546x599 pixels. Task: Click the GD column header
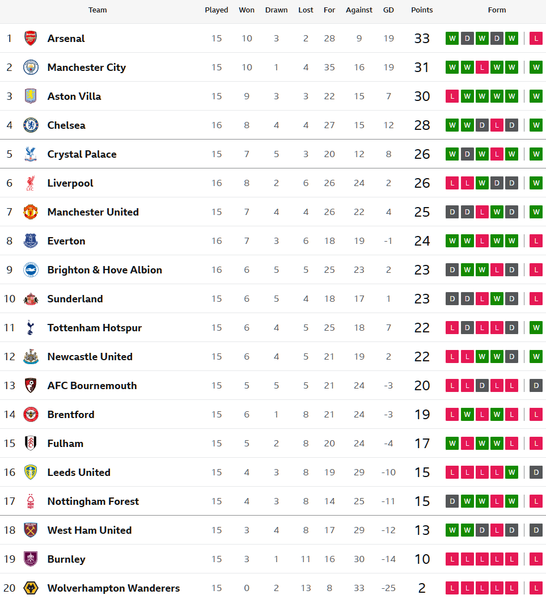388,10
